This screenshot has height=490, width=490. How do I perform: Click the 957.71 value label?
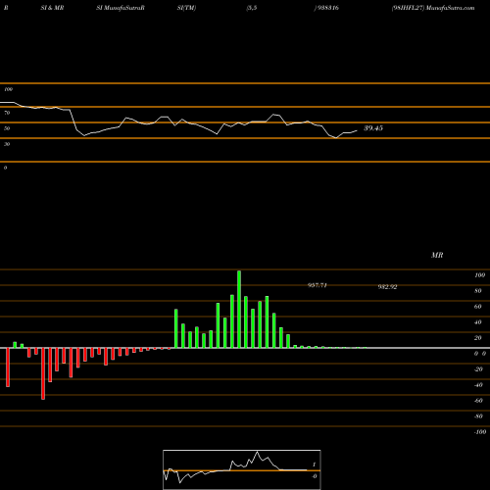click(318, 285)
